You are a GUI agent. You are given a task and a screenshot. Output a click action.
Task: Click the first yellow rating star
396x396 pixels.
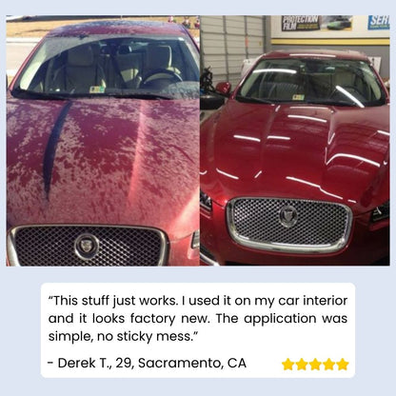click(x=287, y=365)
